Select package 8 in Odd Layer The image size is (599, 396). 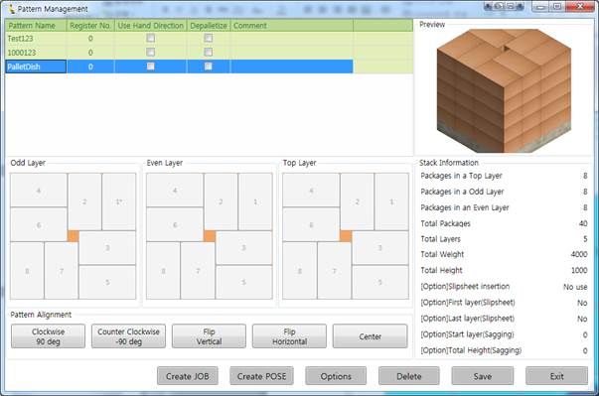coord(27,271)
